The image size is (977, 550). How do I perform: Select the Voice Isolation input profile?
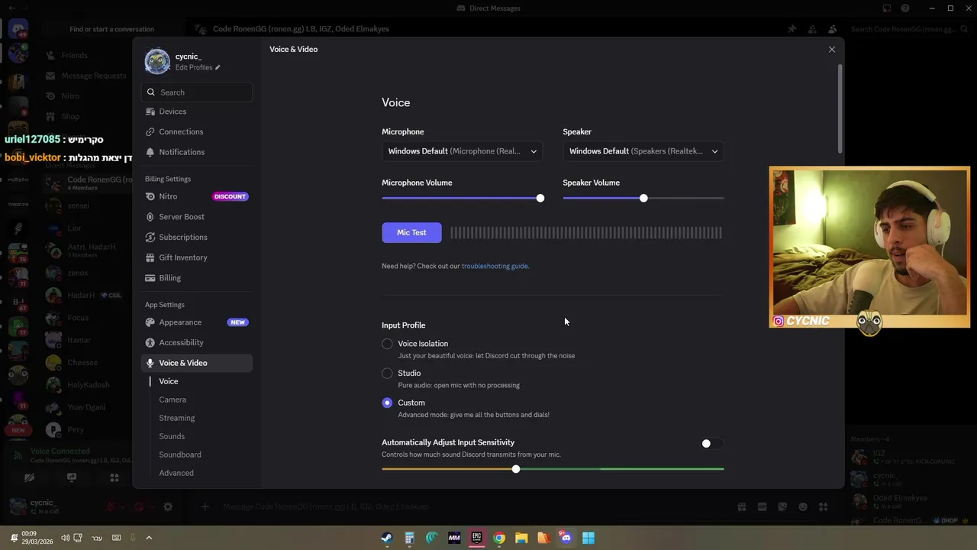point(387,344)
